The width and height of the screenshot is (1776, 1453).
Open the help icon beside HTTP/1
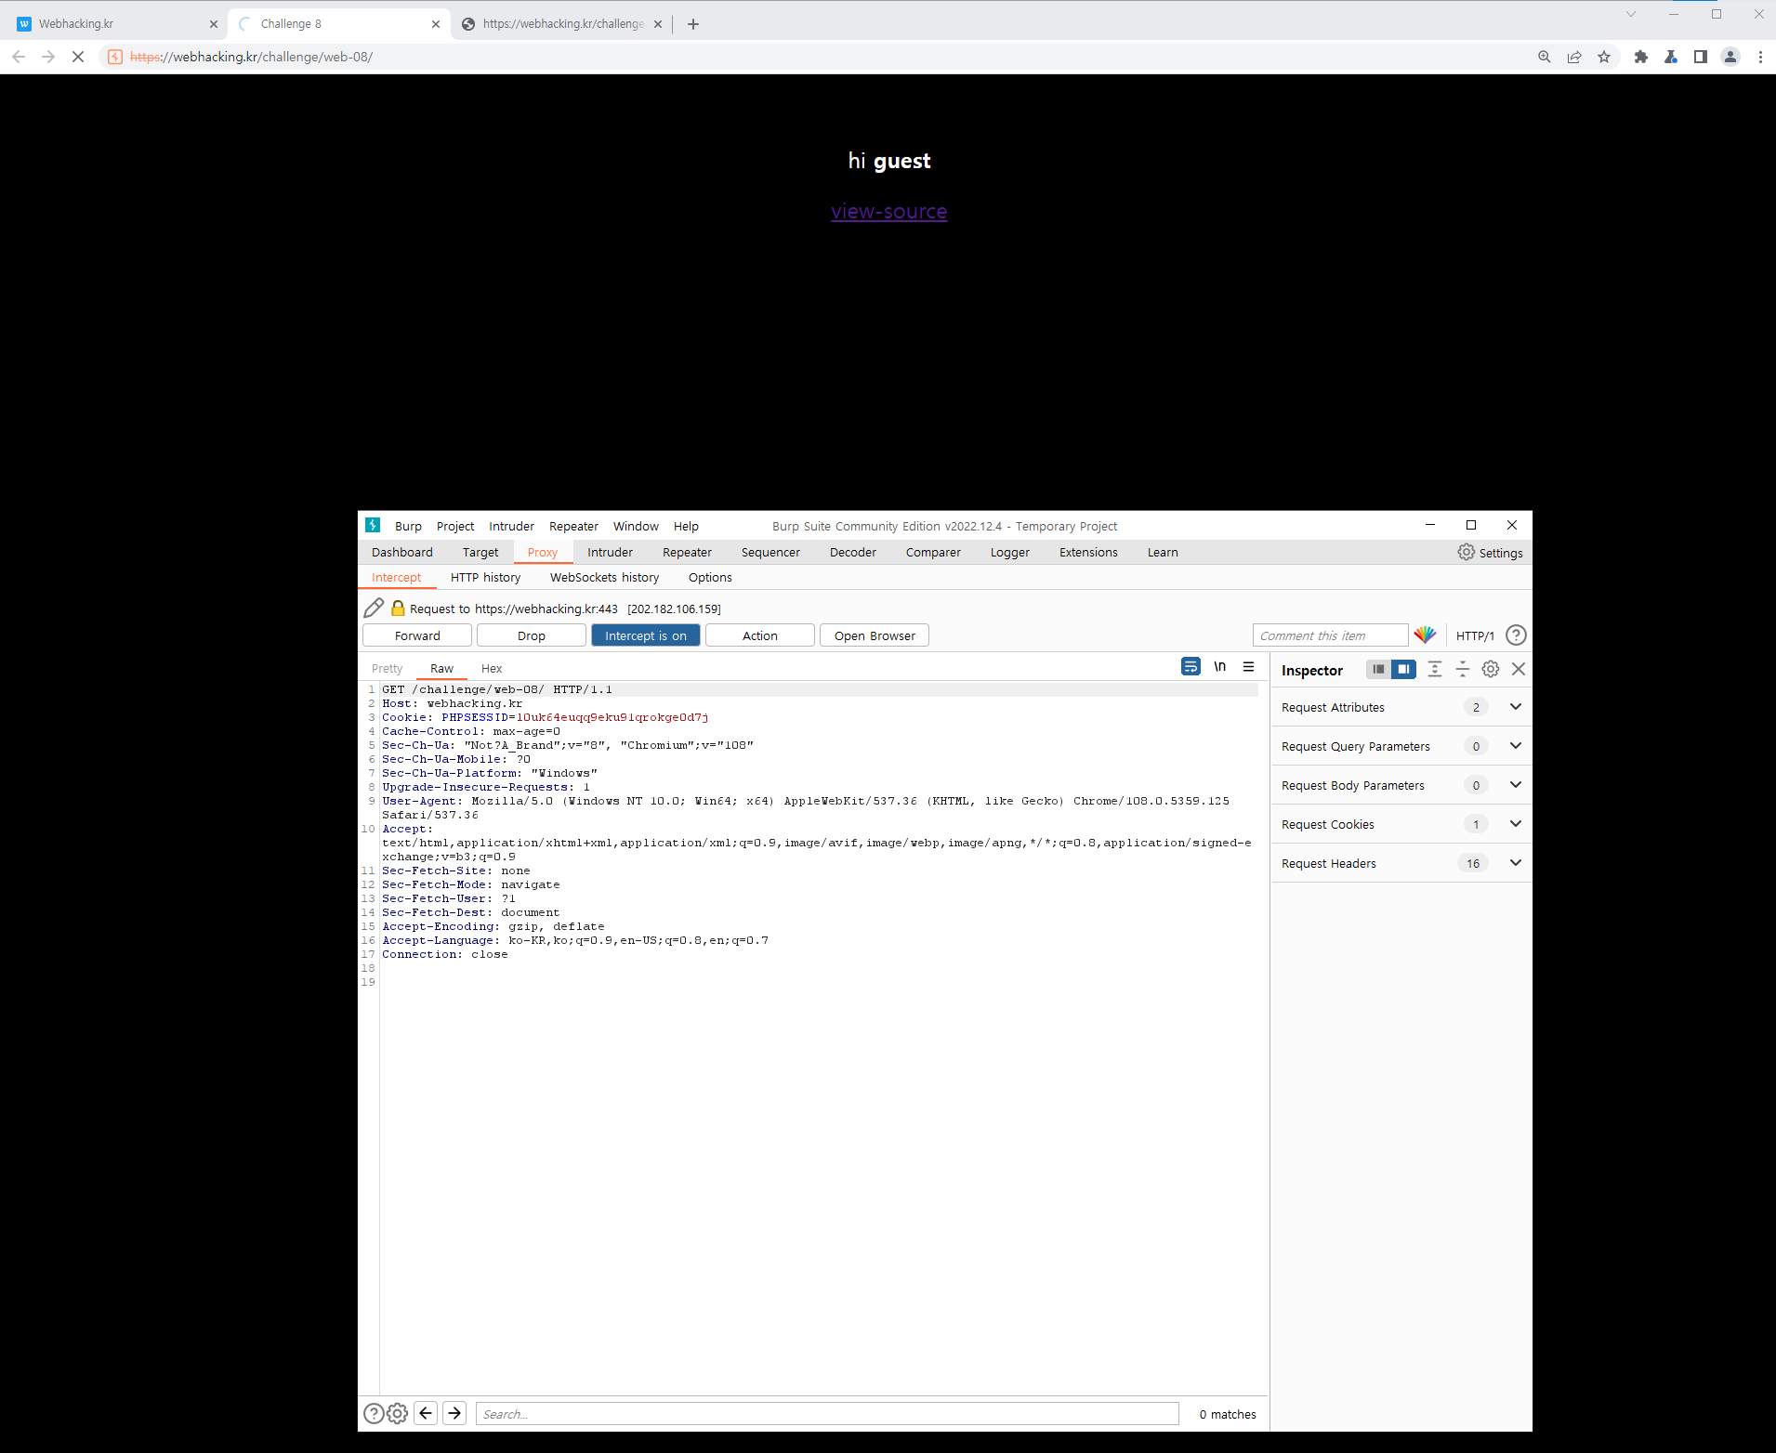point(1516,635)
